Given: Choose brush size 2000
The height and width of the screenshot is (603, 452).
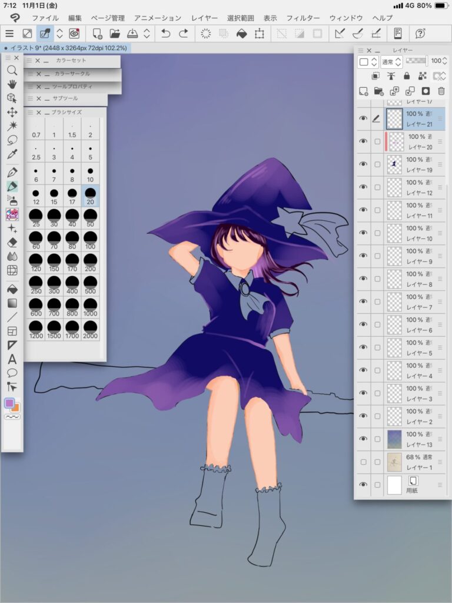Looking at the screenshot, I should [90, 330].
